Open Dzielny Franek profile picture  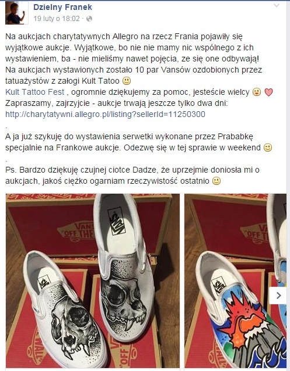coord(16,13)
